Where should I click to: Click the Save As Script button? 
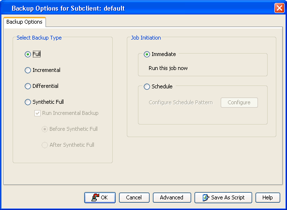pos(223,197)
